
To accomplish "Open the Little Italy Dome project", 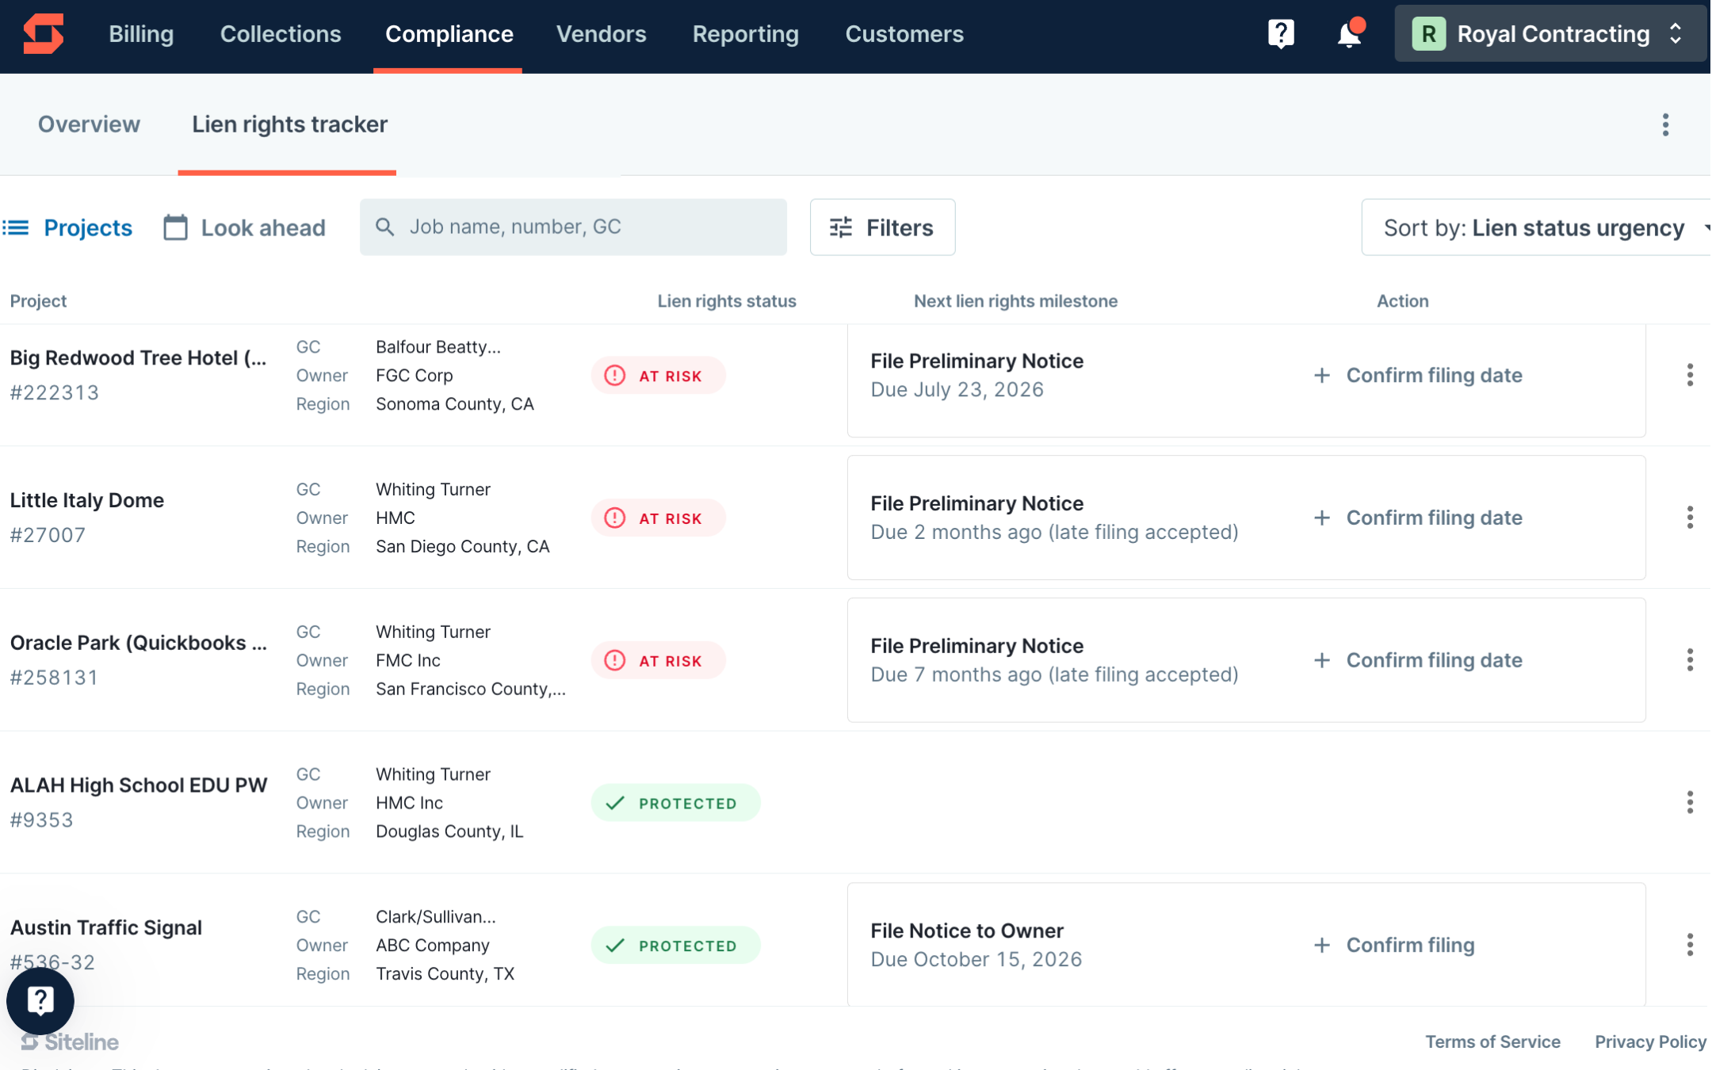I will [x=86, y=501].
